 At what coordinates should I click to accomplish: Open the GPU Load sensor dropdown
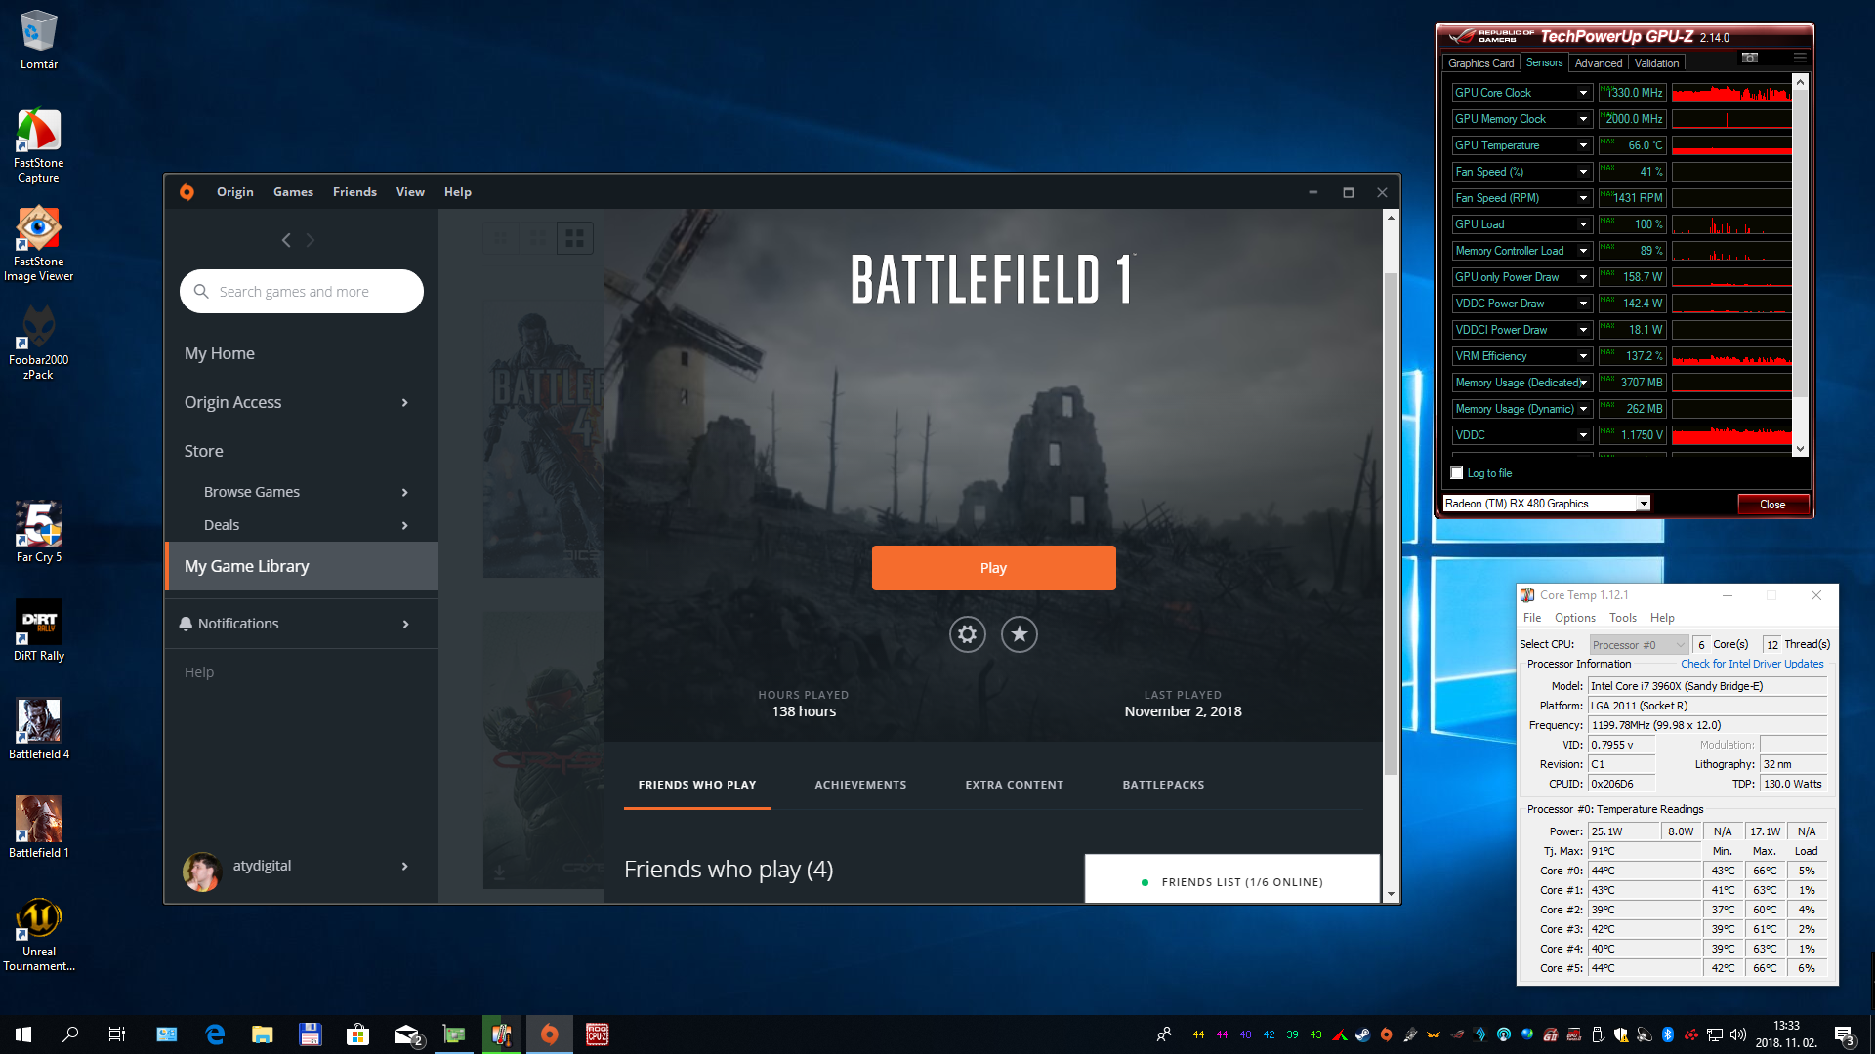click(1583, 224)
